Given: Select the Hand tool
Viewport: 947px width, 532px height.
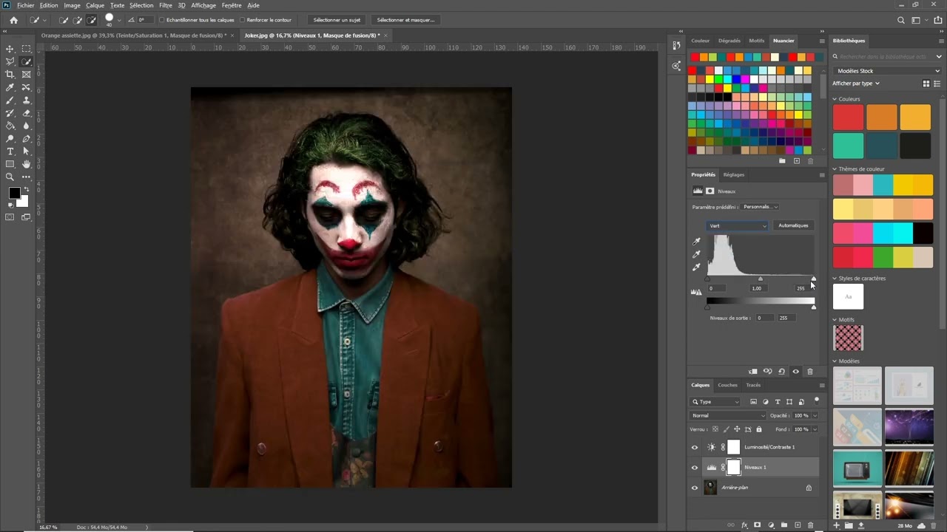Looking at the screenshot, I should pyautogui.click(x=26, y=164).
